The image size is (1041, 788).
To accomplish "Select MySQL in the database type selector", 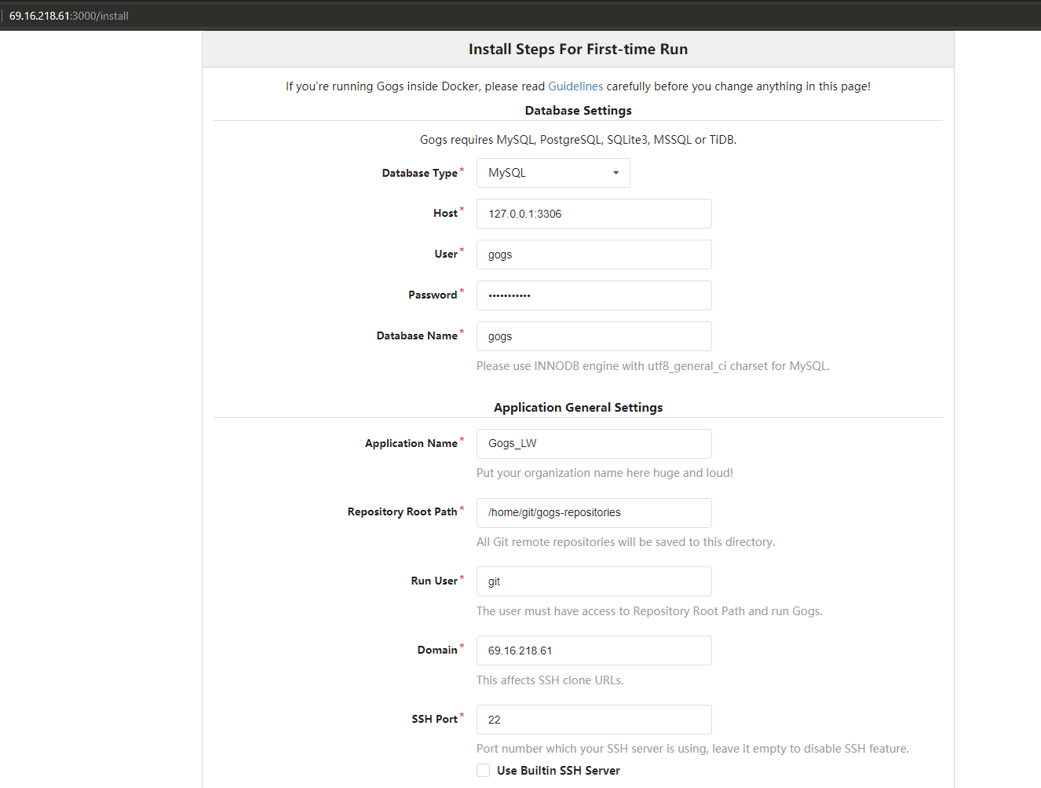I will coord(553,173).
